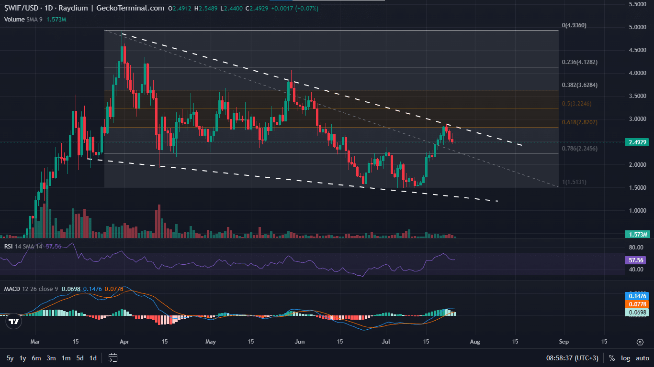Select the 1m time range
The width and height of the screenshot is (654, 367).
click(66, 358)
